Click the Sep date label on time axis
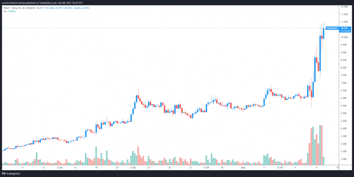The width and height of the screenshot is (354, 177). (243, 167)
